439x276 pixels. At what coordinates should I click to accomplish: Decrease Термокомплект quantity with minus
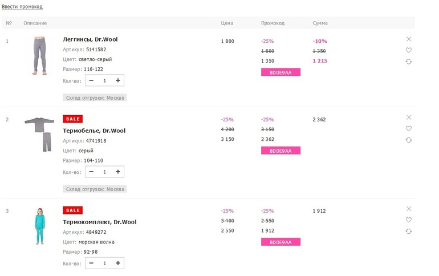(91, 263)
